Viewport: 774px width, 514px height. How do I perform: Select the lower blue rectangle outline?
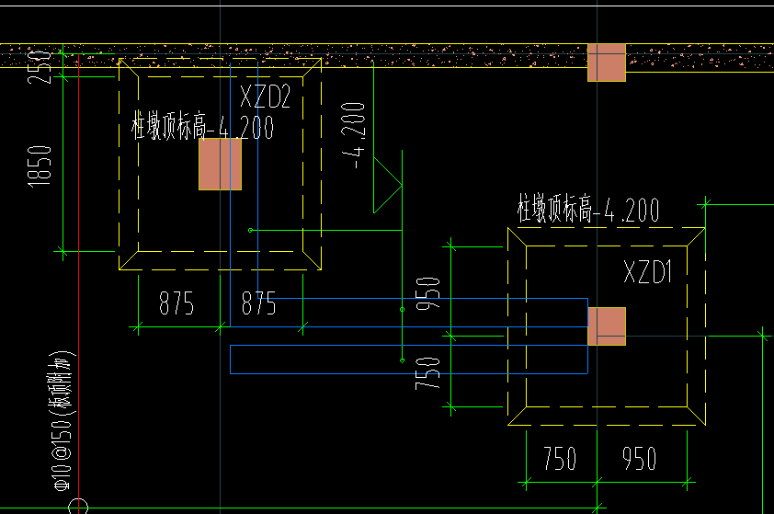click(x=409, y=360)
